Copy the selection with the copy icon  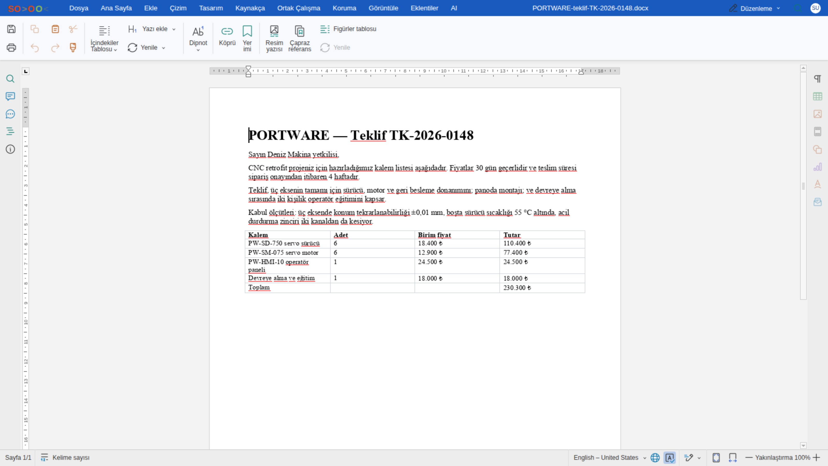(34, 29)
